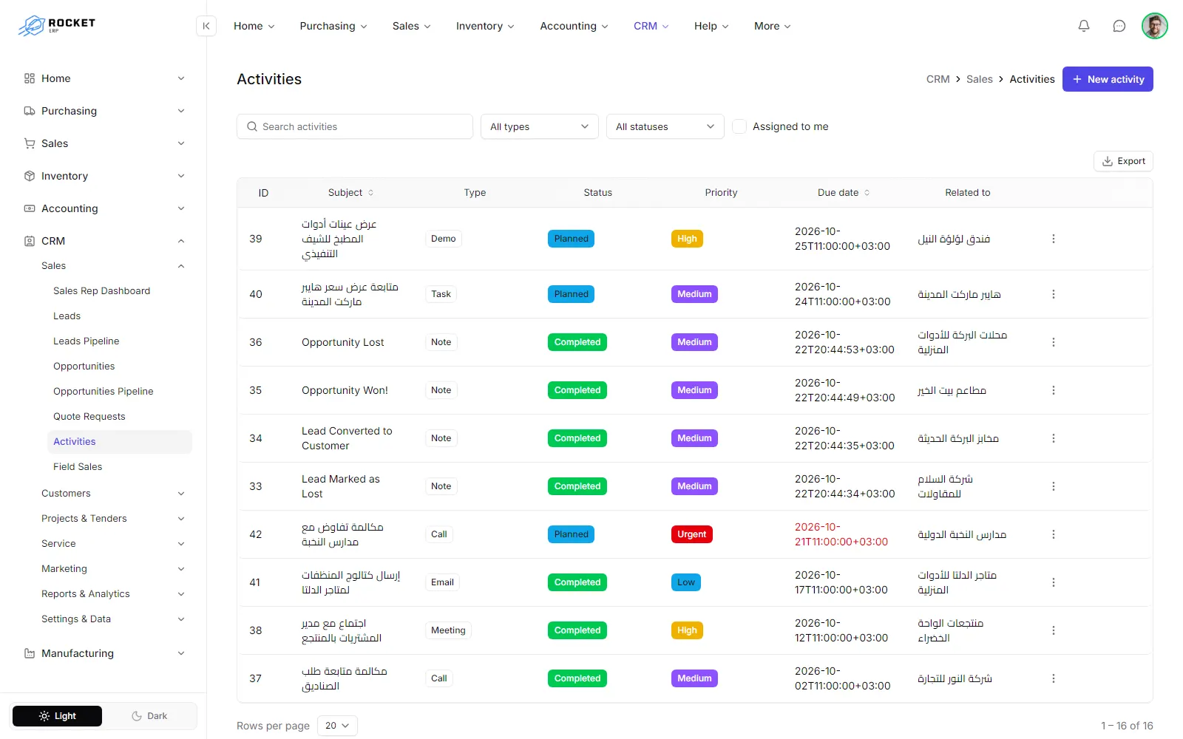
Task: Open the Purchasing top menu
Action: (x=333, y=26)
